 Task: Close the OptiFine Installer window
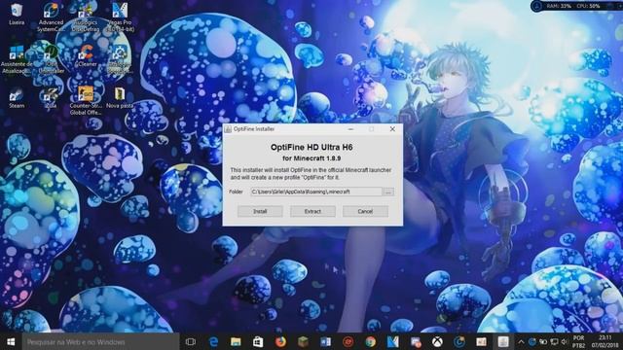[x=392, y=129]
